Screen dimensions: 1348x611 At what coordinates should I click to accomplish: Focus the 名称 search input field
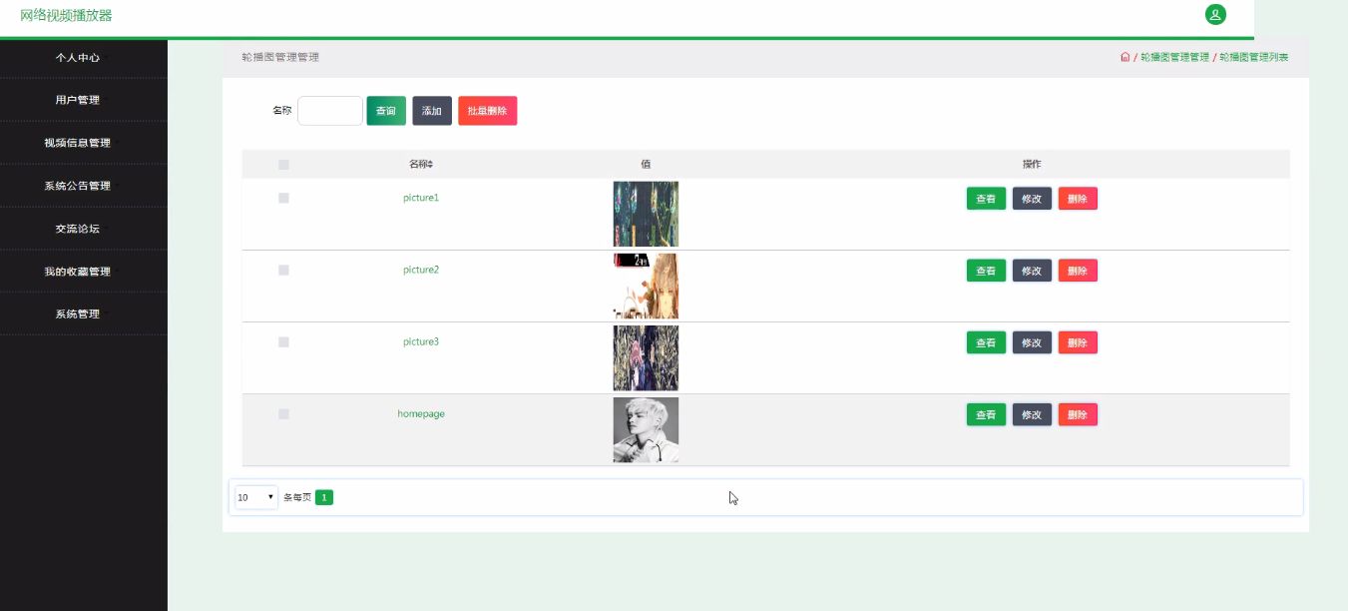[x=330, y=111]
